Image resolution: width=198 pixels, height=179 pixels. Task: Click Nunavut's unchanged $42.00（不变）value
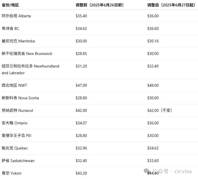(x=160, y=110)
